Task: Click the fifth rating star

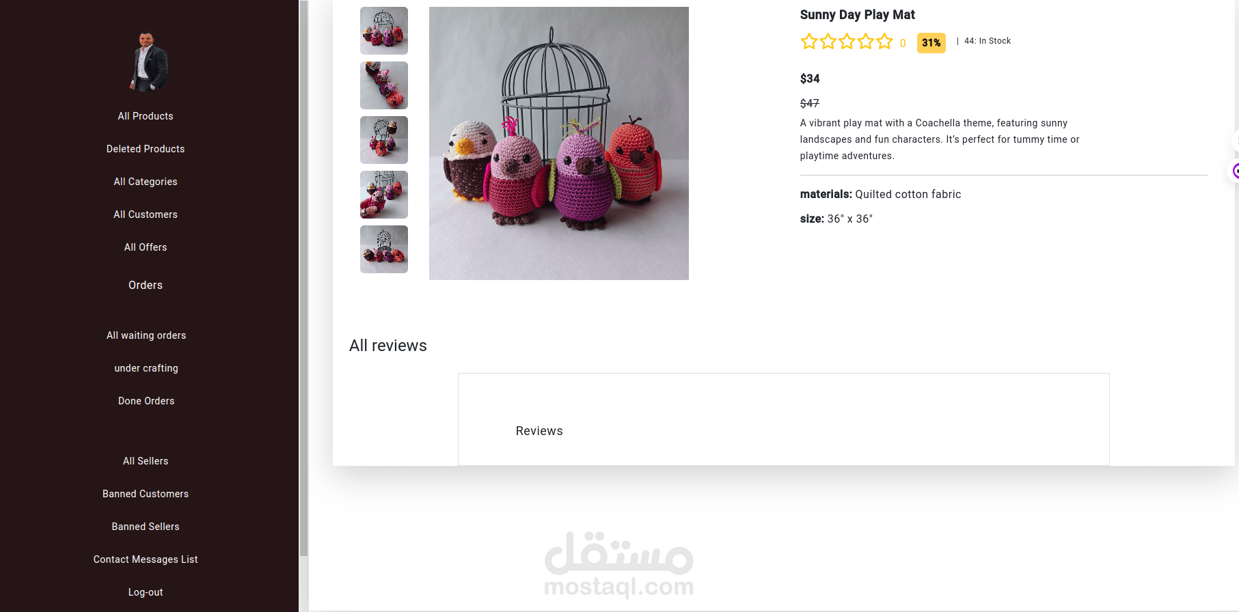Action: click(884, 42)
